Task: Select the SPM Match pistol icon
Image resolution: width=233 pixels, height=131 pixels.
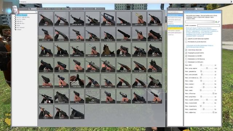Action: [x=124, y=96]
